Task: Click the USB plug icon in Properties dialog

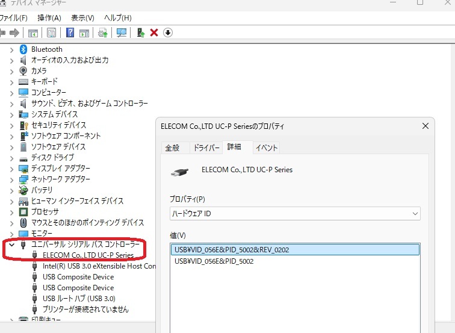Action: (x=179, y=172)
